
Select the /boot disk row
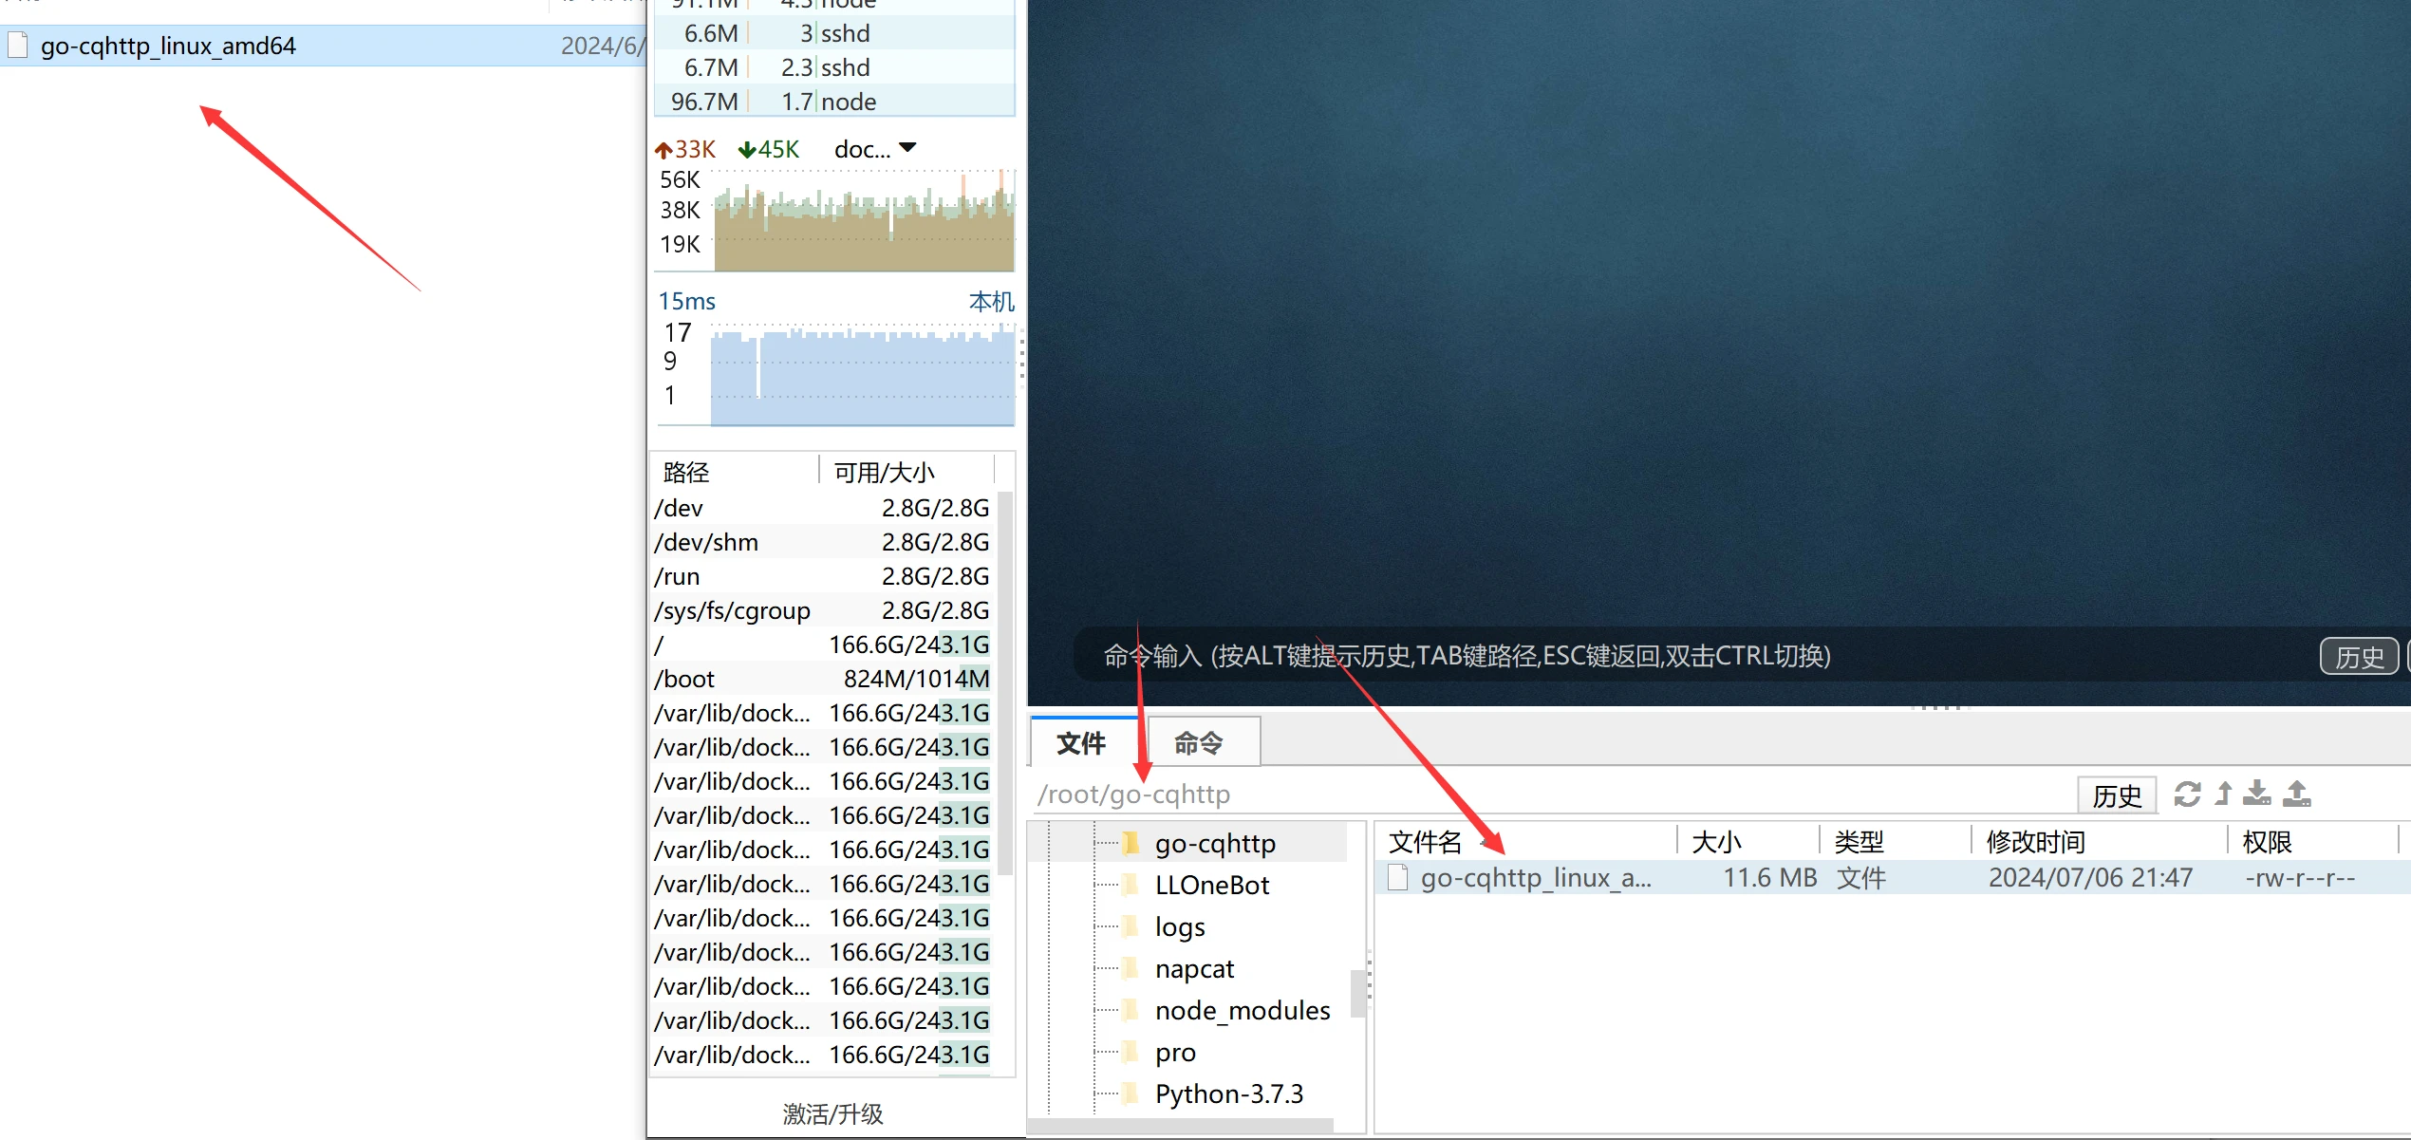click(x=822, y=679)
